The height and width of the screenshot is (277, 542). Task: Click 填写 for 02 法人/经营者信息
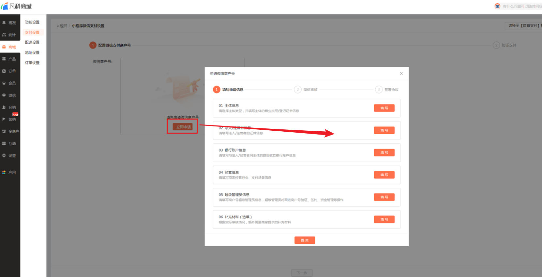pyautogui.click(x=384, y=130)
